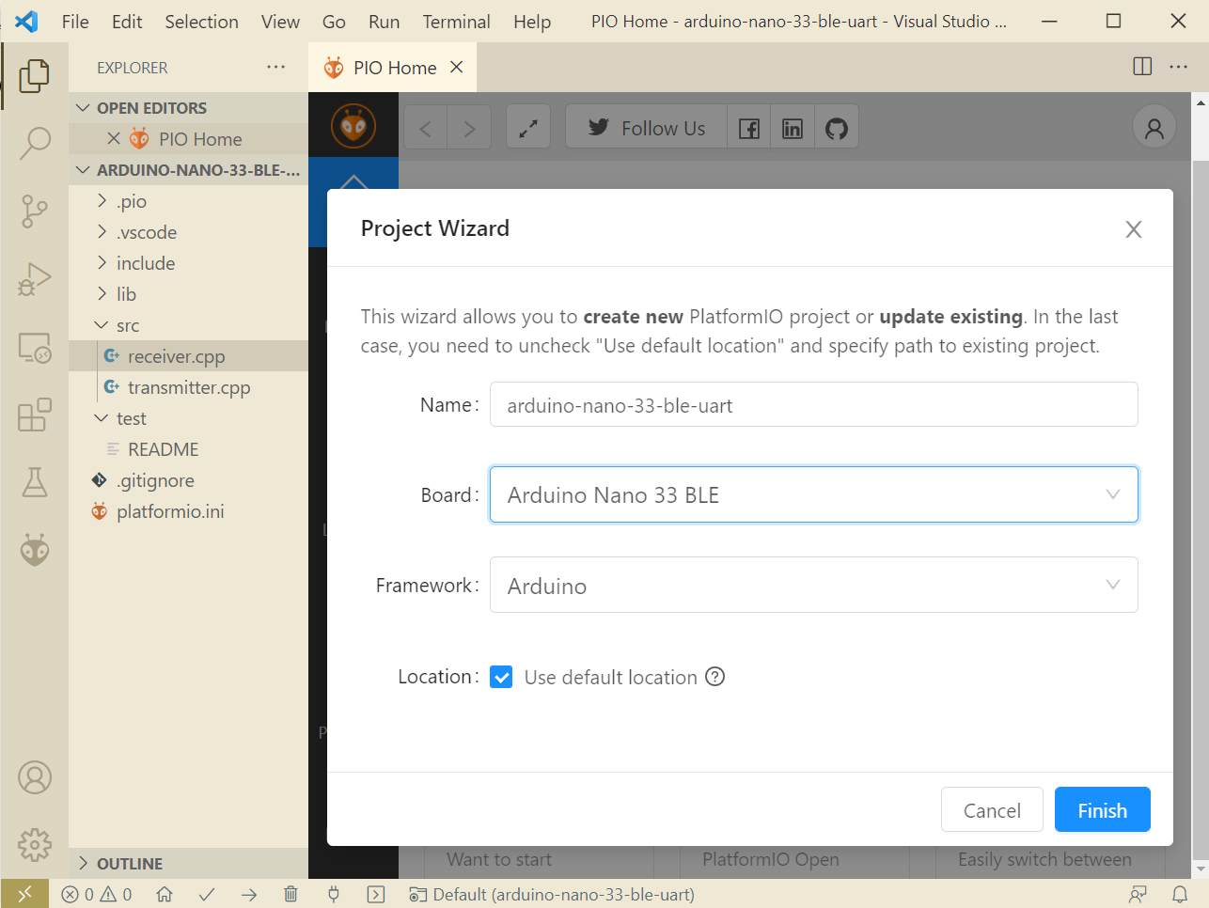Viewport: 1209px width, 908px height.
Task: Open PIO account profile icon
Action: [1154, 128]
